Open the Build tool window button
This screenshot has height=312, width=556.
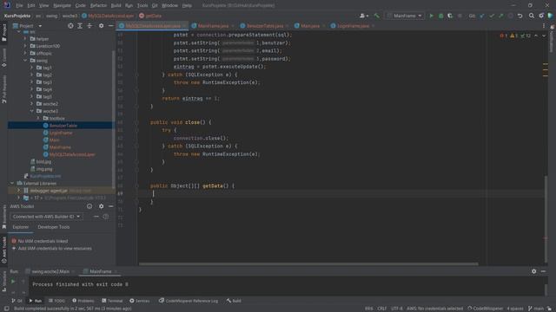[234, 301]
